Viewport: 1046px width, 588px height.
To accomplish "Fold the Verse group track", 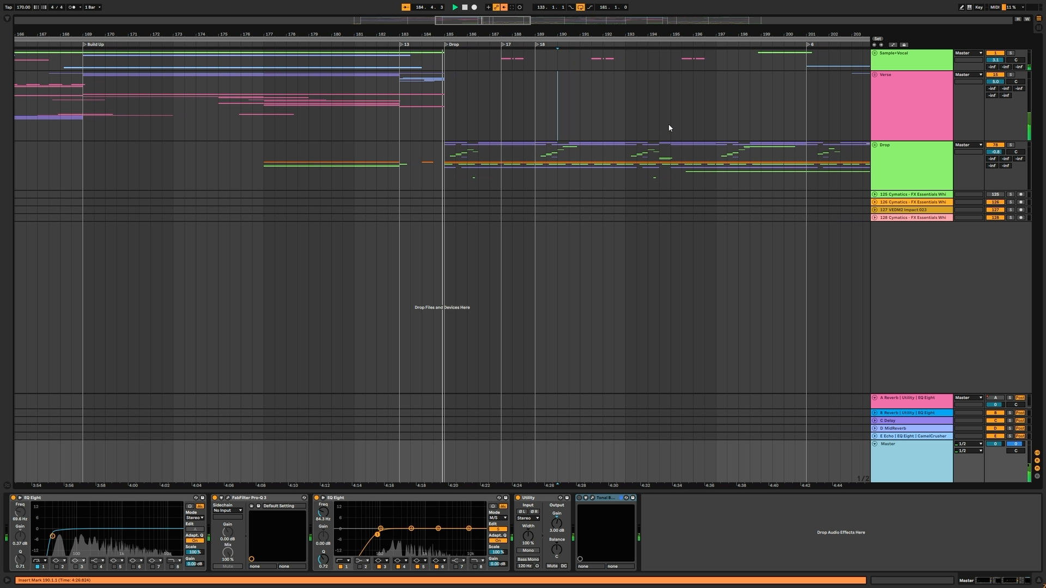I will pyautogui.click(x=874, y=75).
